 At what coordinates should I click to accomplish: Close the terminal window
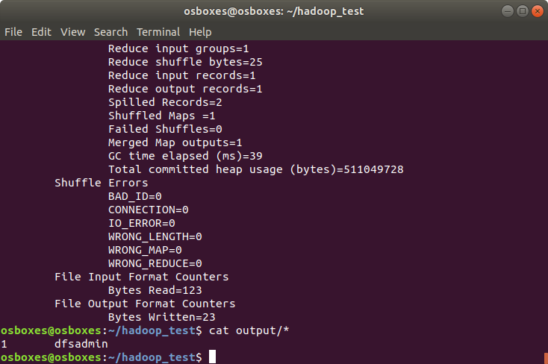(538, 11)
